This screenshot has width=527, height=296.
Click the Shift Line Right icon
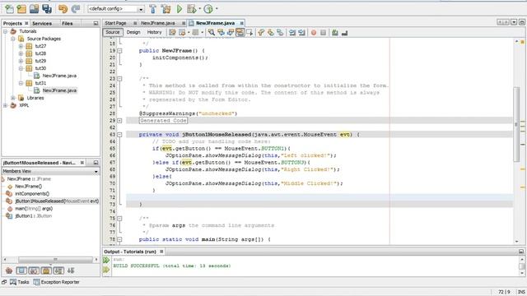301,33
